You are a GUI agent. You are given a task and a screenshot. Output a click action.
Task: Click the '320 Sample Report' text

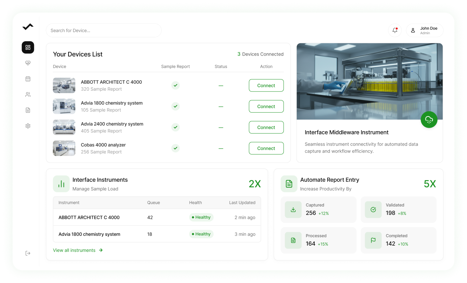pyautogui.click(x=101, y=89)
